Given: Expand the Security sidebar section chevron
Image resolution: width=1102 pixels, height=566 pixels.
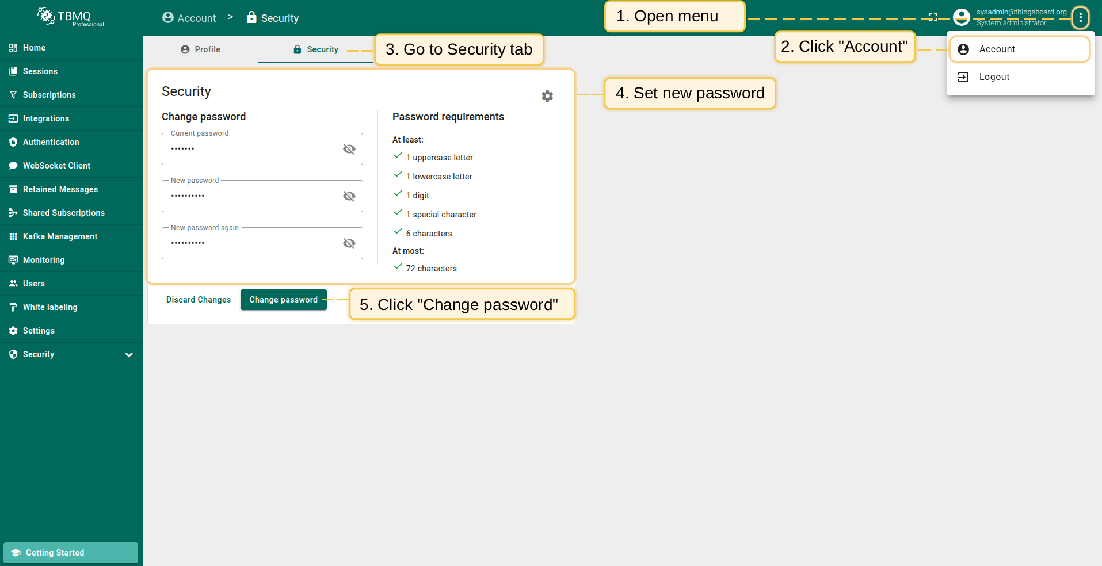Looking at the screenshot, I should point(129,355).
